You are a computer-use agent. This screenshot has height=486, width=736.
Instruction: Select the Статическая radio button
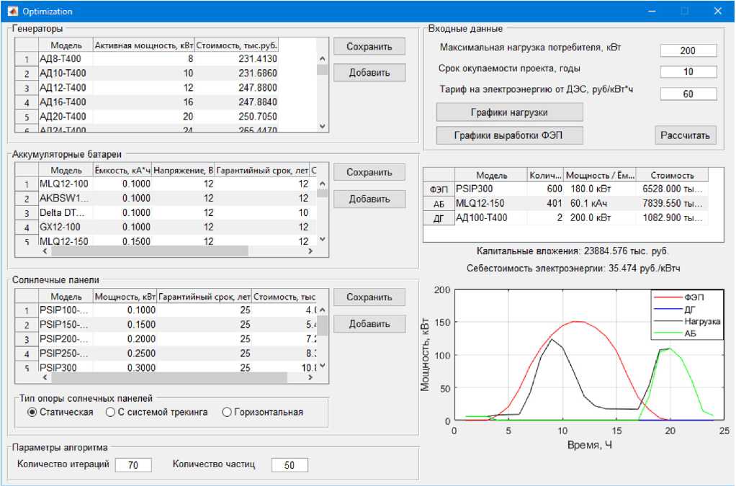[x=32, y=413]
